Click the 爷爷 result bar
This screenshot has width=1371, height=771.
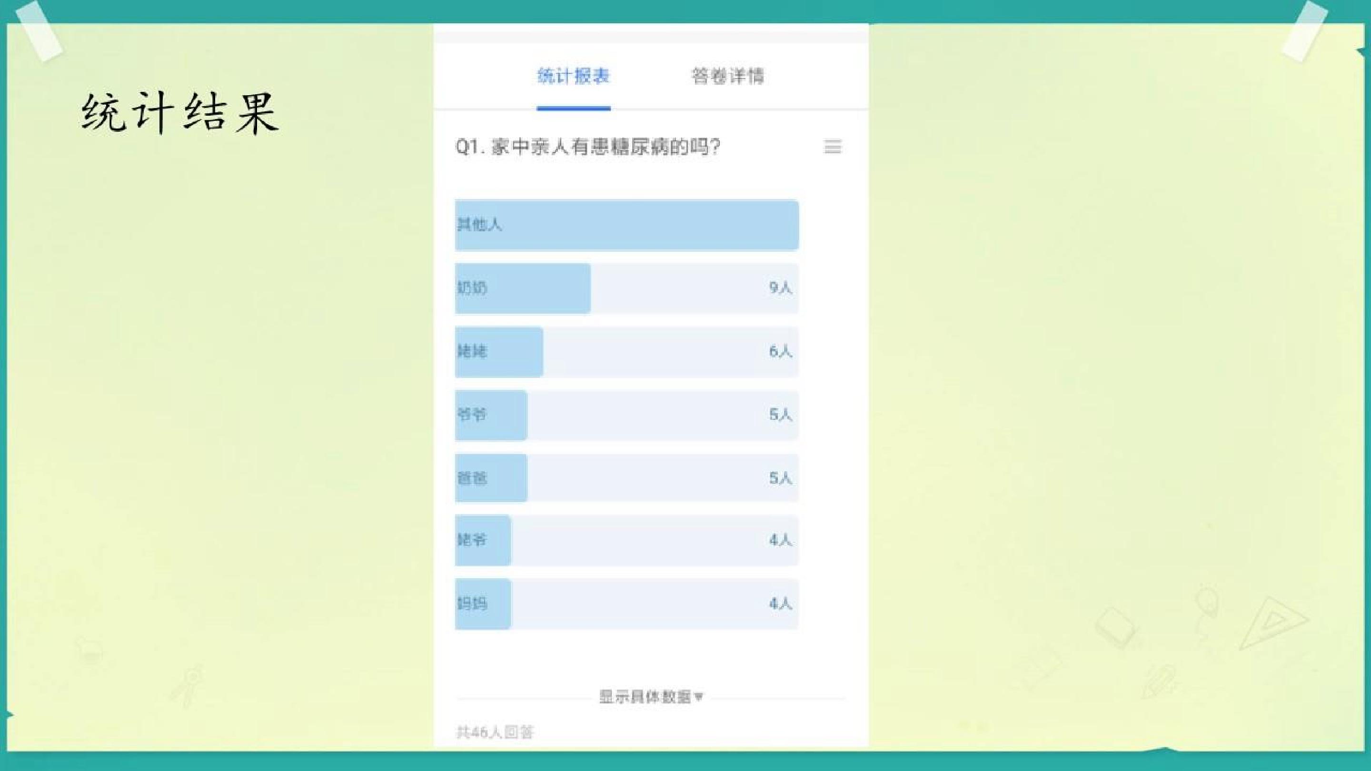pos(626,415)
